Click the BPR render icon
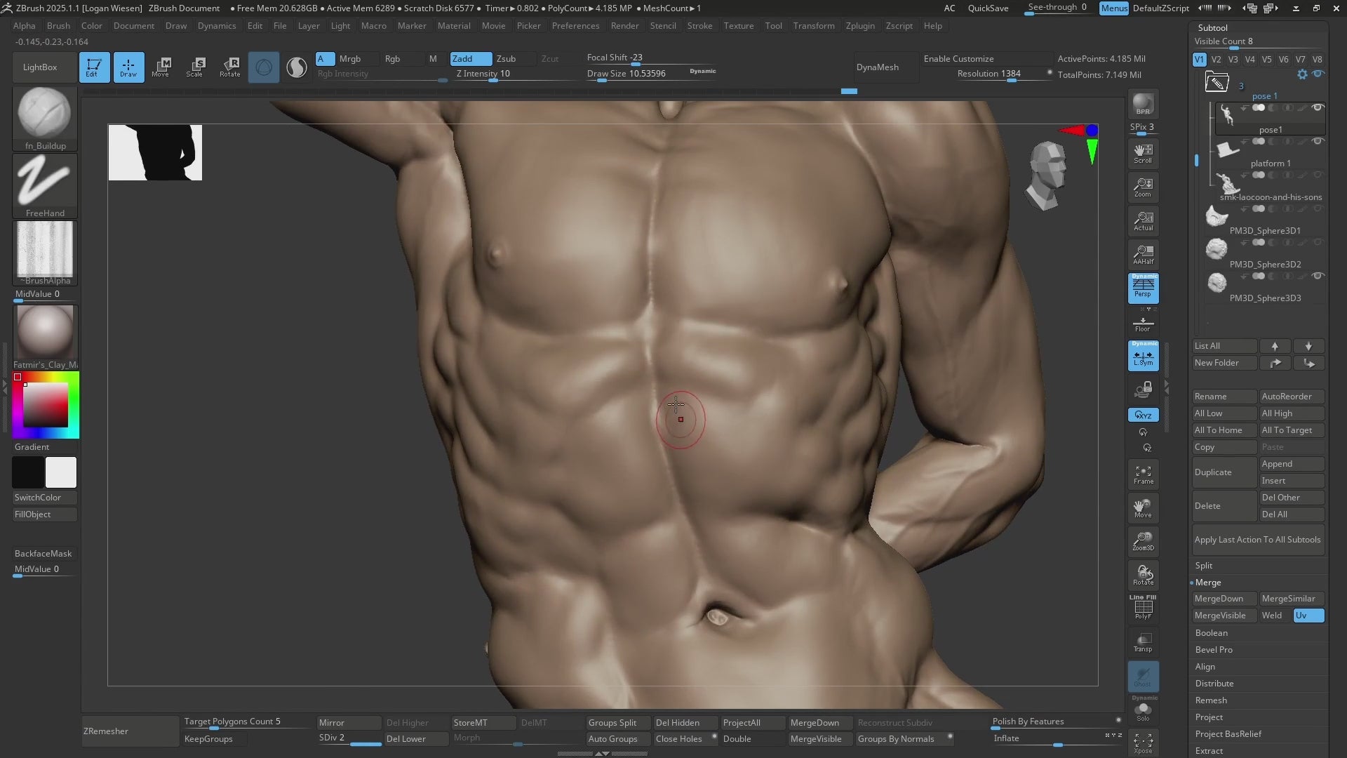The image size is (1347, 758). coord(1143,105)
